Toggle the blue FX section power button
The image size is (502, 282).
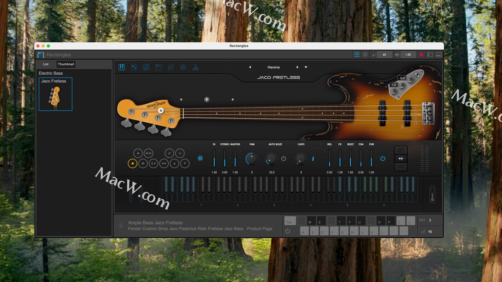pyautogui.click(x=383, y=158)
